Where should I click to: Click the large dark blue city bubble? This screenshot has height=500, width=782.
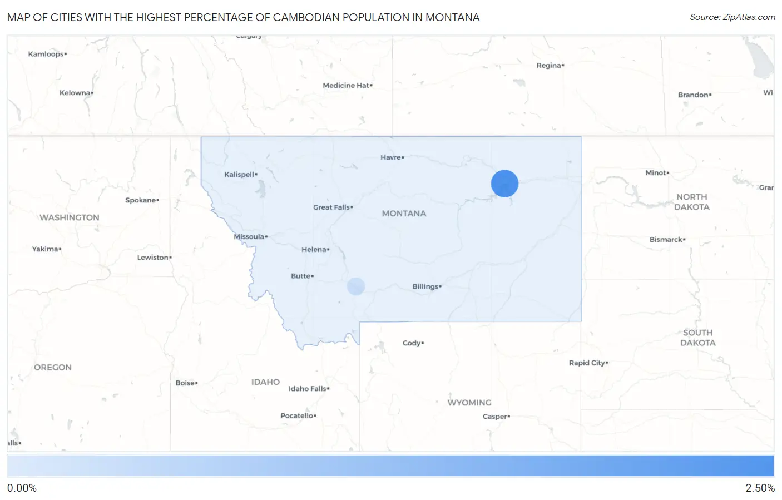tap(504, 184)
